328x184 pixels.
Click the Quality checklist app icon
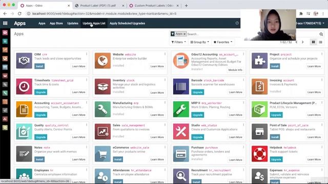(x=24, y=132)
